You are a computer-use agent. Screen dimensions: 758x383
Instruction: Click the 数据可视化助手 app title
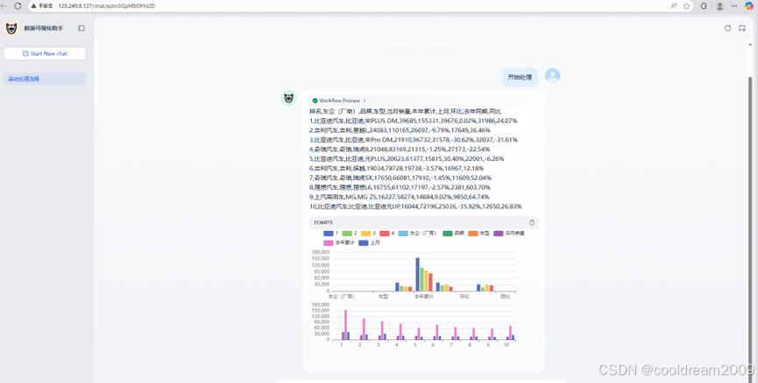pos(44,29)
